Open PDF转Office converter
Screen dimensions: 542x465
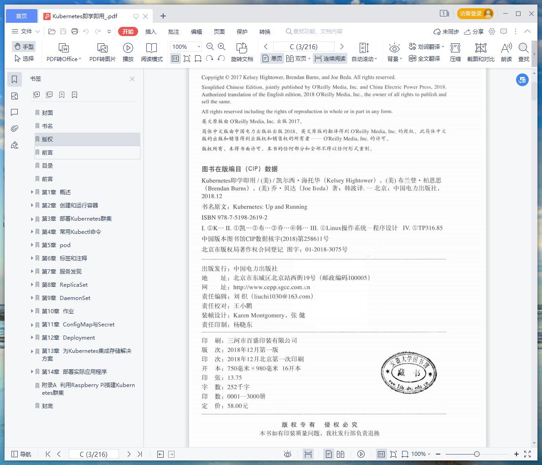click(x=64, y=52)
